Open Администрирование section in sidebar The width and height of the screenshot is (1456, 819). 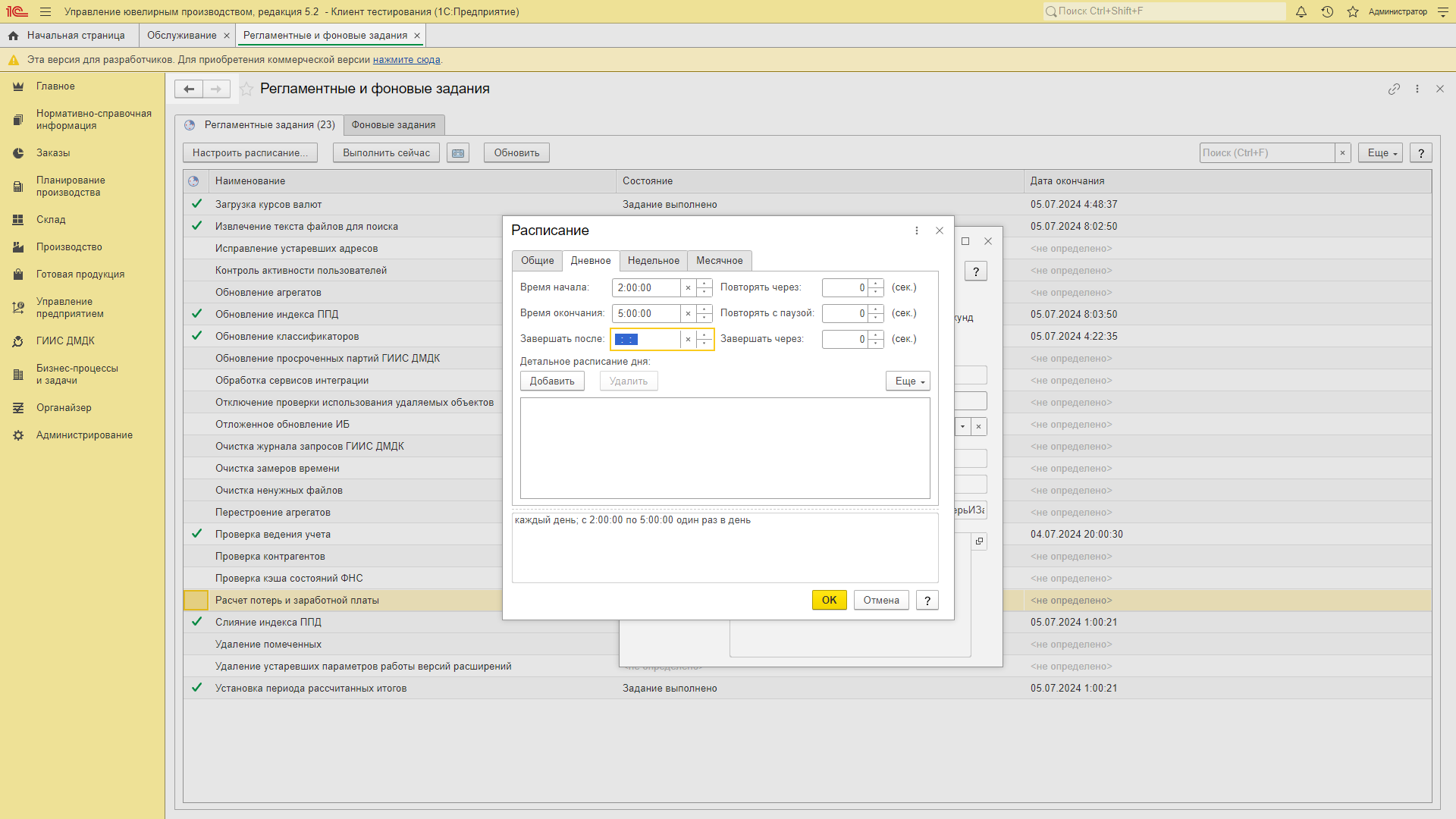(82, 435)
